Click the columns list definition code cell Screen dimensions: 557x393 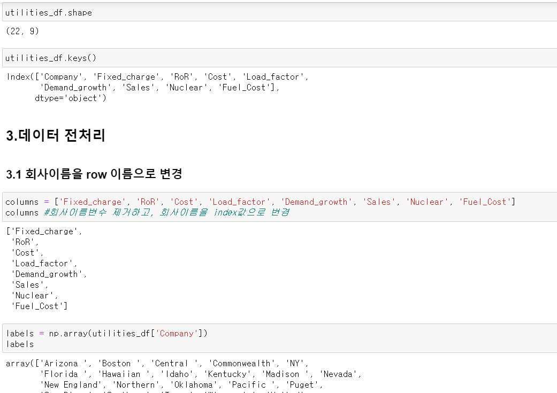point(279,207)
